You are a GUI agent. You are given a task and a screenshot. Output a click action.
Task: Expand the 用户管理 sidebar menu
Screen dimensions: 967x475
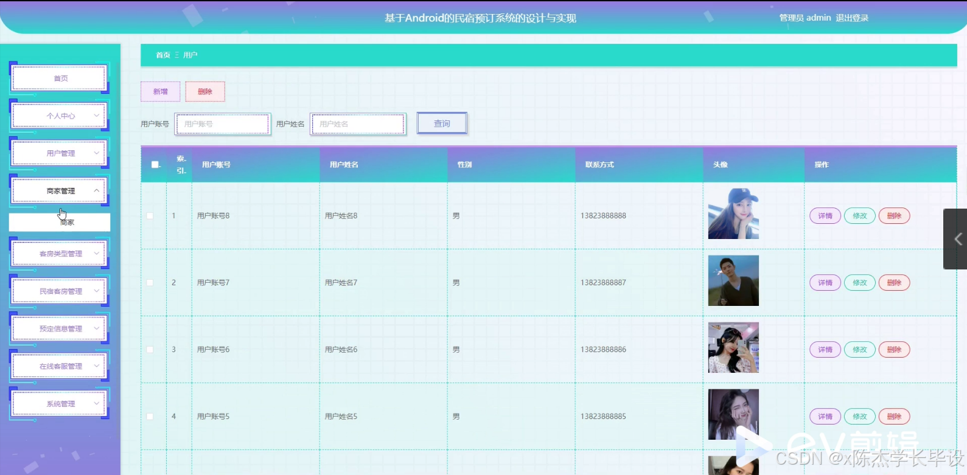(x=60, y=153)
